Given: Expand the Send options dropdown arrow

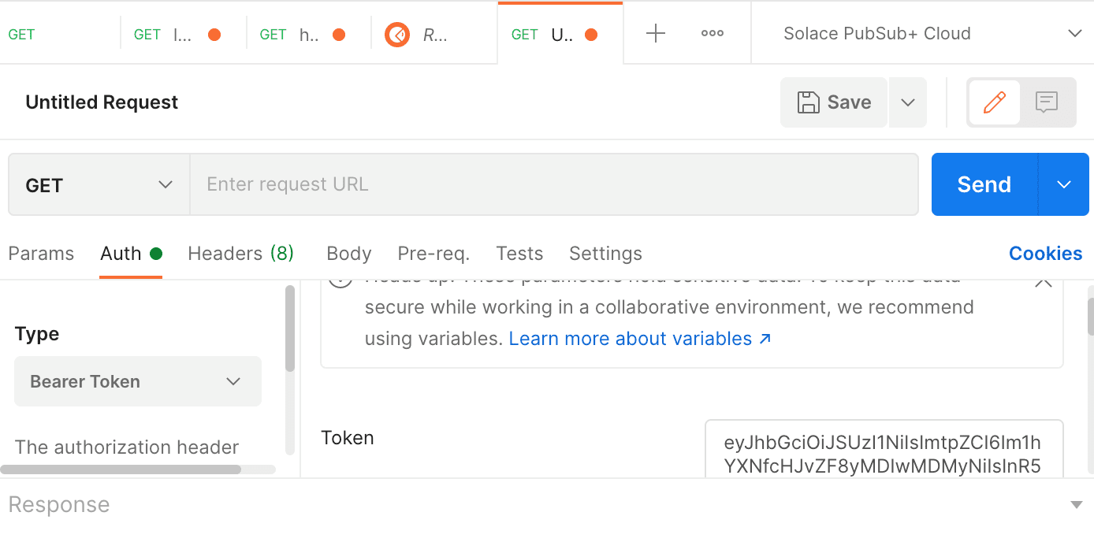Looking at the screenshot, I should click(1064, 184).
